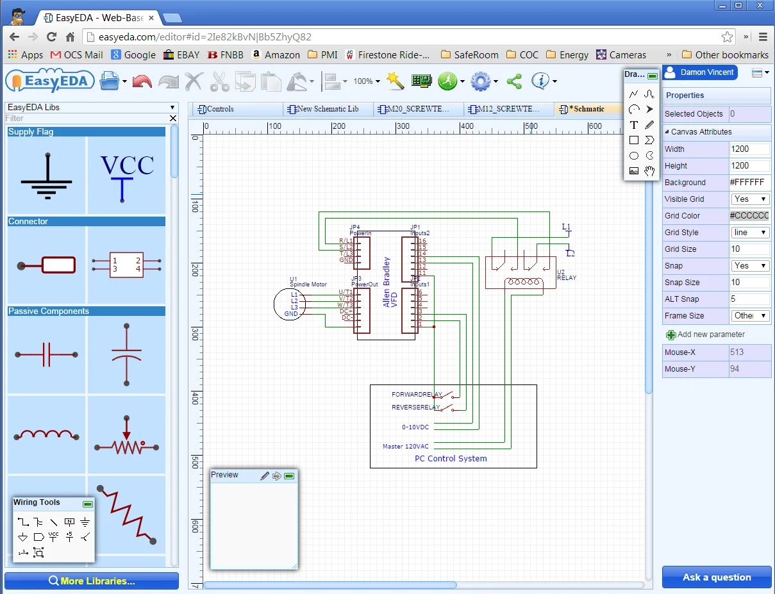Clear the library Filter with the X
The height and width of the screenshot is (594, 775).
tap(173, 119)
